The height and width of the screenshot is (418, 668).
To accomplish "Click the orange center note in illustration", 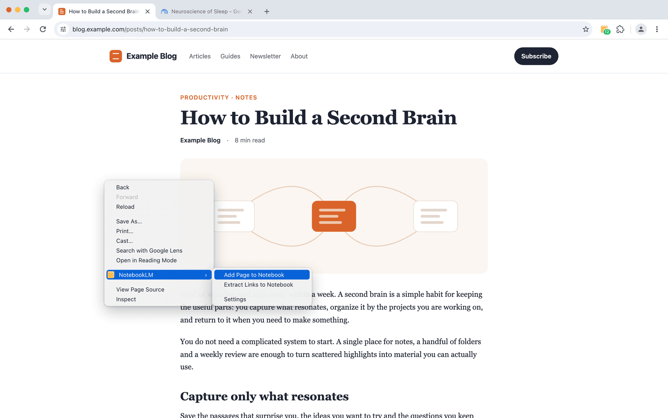I will click(x=334, y=216).
